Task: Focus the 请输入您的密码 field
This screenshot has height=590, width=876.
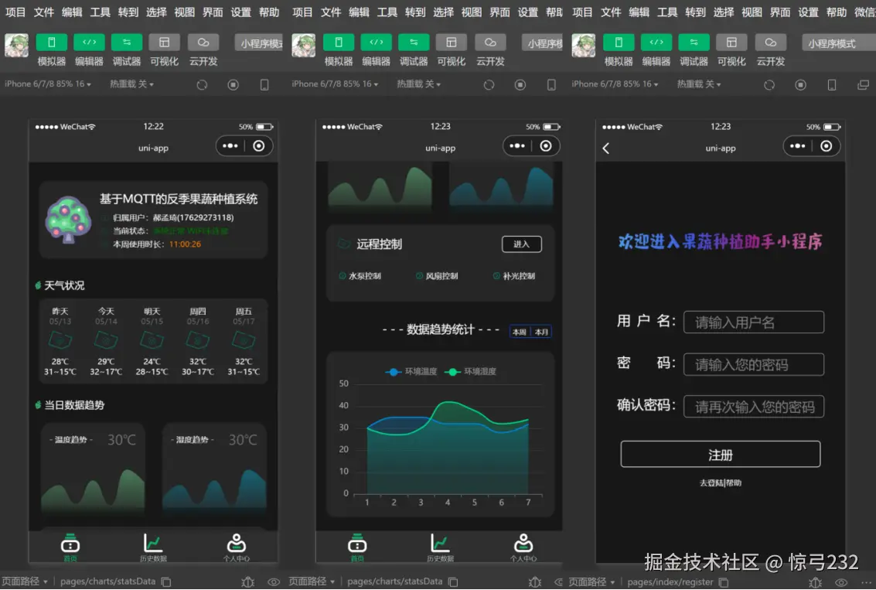Action: pos(754,365)
